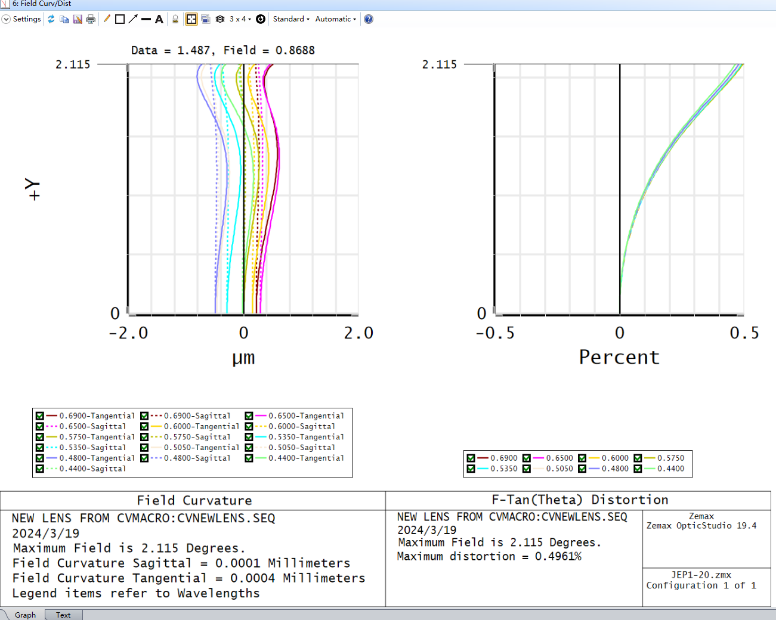Expand the Settings chevron button

click(x=6, y=19)
